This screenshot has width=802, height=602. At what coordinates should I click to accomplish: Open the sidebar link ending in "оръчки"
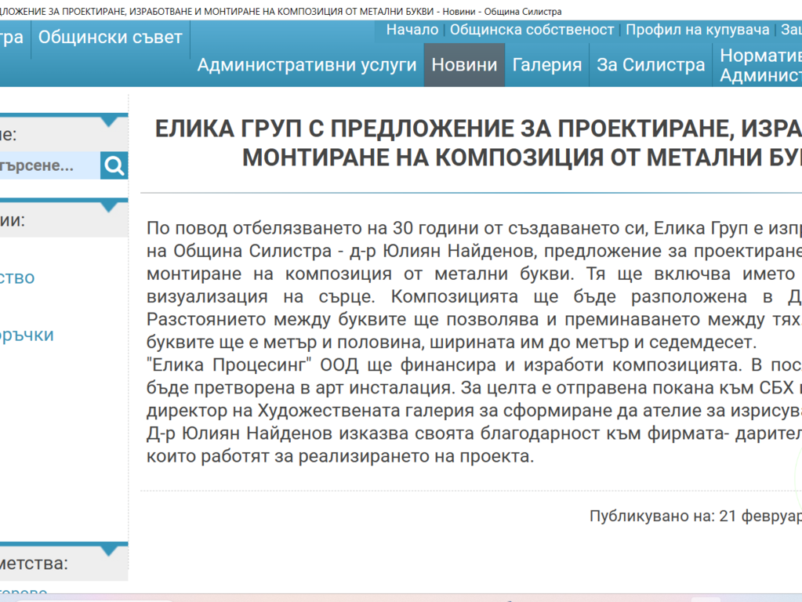point(27,335)
